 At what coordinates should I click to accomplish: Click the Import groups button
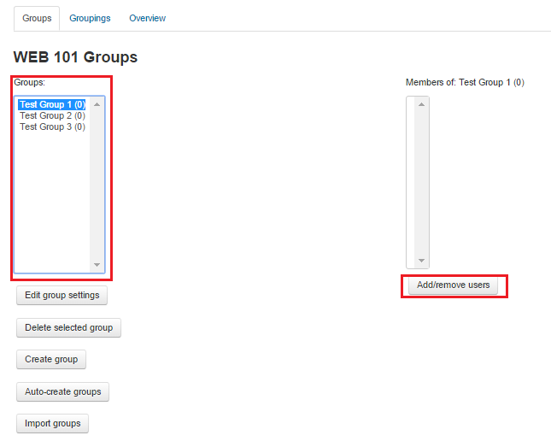[x=52, y=423]
